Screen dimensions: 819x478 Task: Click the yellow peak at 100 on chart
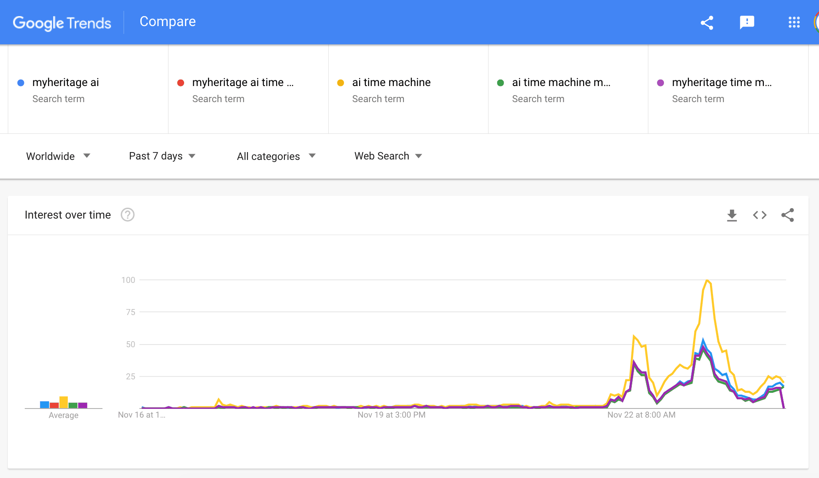tap(707, 281)
